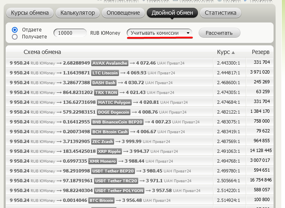Click rate 2.482122:1 in Dogecoin row
This screenshot has height=208, width=285.
pyautogui.click(x=229, y=112)
